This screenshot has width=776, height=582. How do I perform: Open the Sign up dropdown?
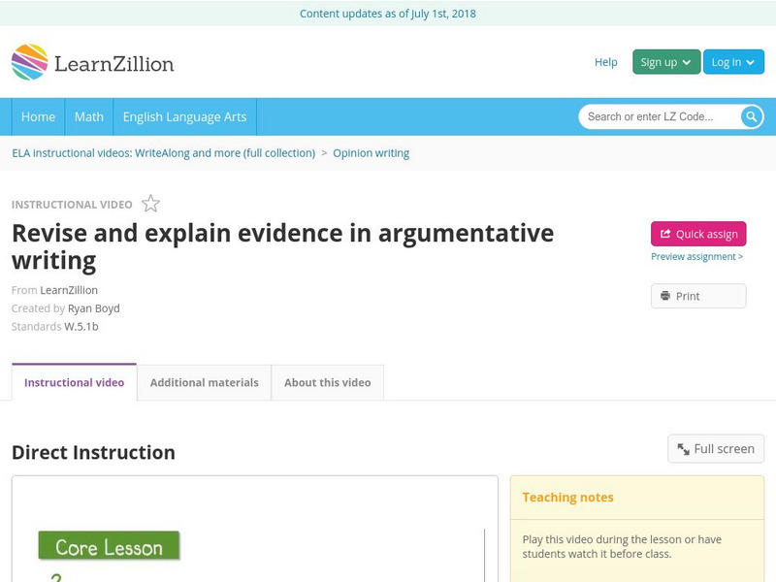click(663, 61)
